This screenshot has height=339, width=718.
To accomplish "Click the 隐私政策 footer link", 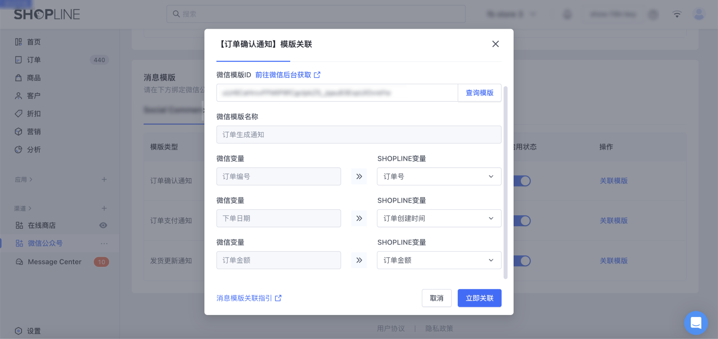I will pos(439,328).
